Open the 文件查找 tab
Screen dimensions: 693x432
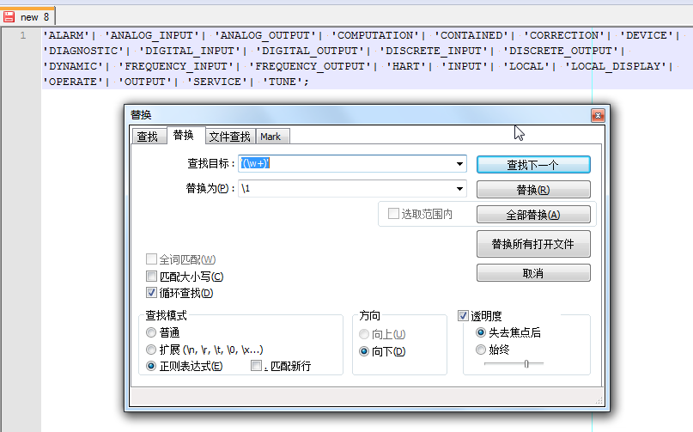230,137
